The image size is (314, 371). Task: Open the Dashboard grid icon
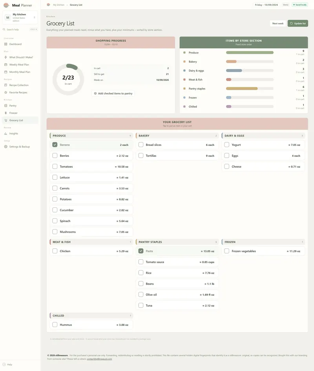coord(5,44)
